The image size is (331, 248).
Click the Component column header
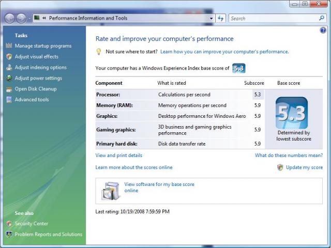[x=109, y=83]
